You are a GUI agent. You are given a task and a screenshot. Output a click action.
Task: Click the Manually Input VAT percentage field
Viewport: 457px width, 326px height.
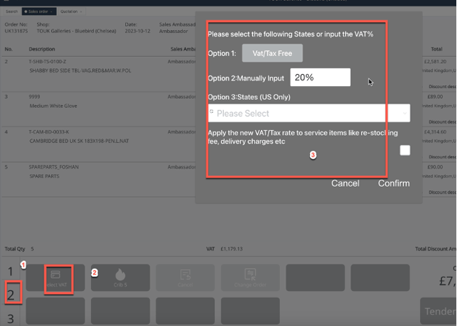(x=320, y=78)
